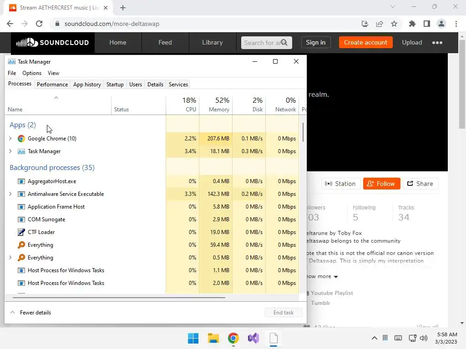Click the End task button

[x=284, y=313]
